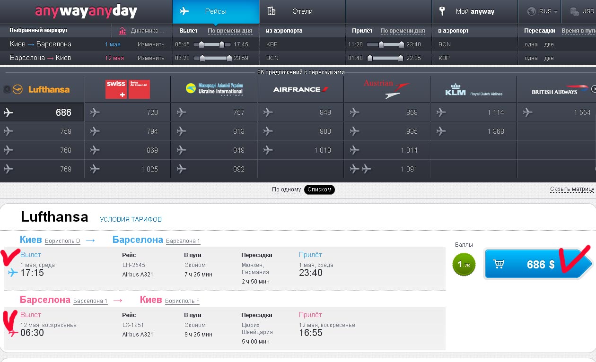Screen dimensions: 596x362
Task: Grab the 22:35 arrival slider right handle
Action: [x=401, y=59]
